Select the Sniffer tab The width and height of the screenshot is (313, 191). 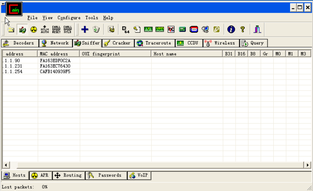click(87, 43)
